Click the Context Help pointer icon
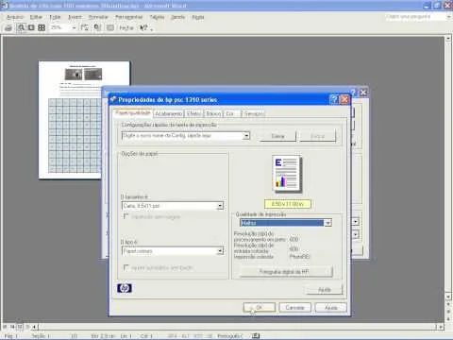 click(x=143, y=28)
